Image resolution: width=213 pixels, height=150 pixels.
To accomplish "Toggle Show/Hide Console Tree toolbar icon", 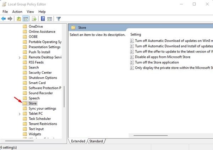I will [x=26, y=19].
